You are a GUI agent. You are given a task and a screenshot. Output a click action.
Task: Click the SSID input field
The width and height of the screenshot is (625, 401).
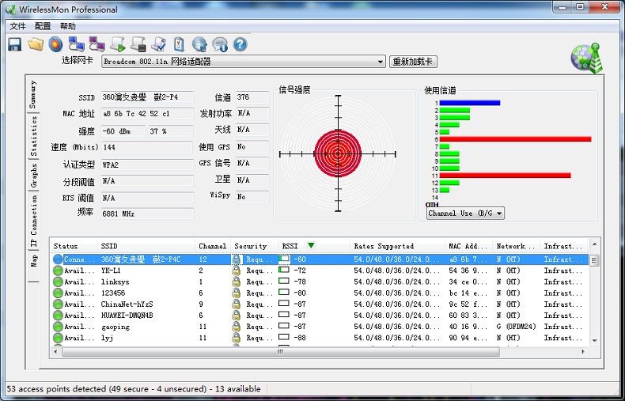coord(147,97)
